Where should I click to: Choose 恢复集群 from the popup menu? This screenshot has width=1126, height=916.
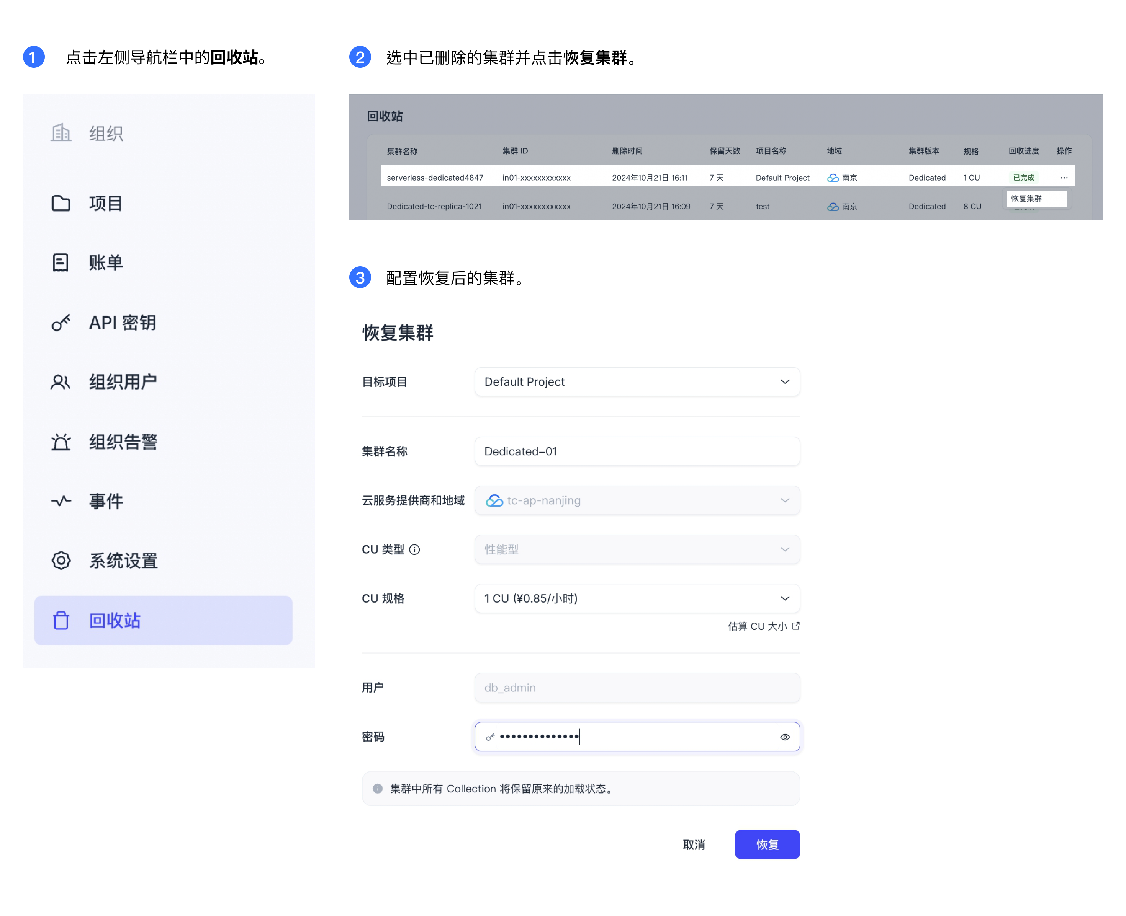(x=1027, y=199)
